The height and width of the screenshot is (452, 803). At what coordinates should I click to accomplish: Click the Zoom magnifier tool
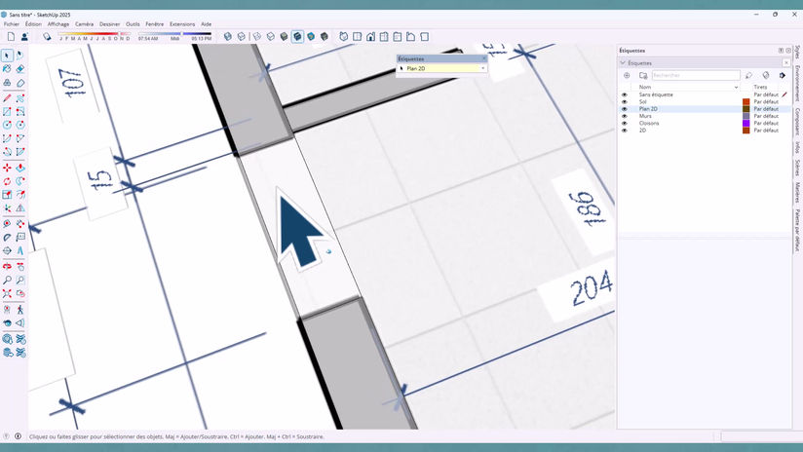pos(7,280)
